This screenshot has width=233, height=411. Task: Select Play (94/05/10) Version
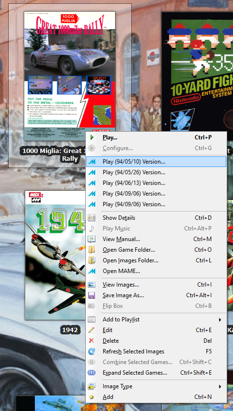tap(156, 162)
